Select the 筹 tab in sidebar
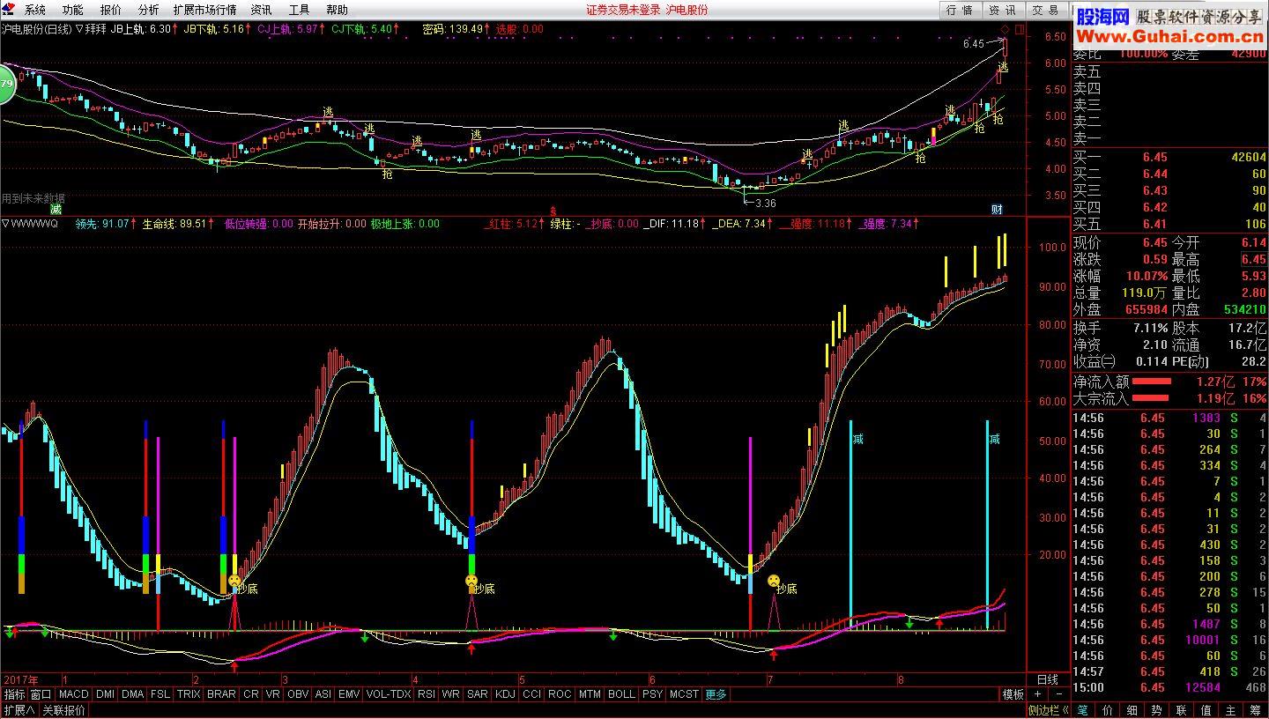The height and width of the screenshot is (719, 1269). [x=1255, y=710]
